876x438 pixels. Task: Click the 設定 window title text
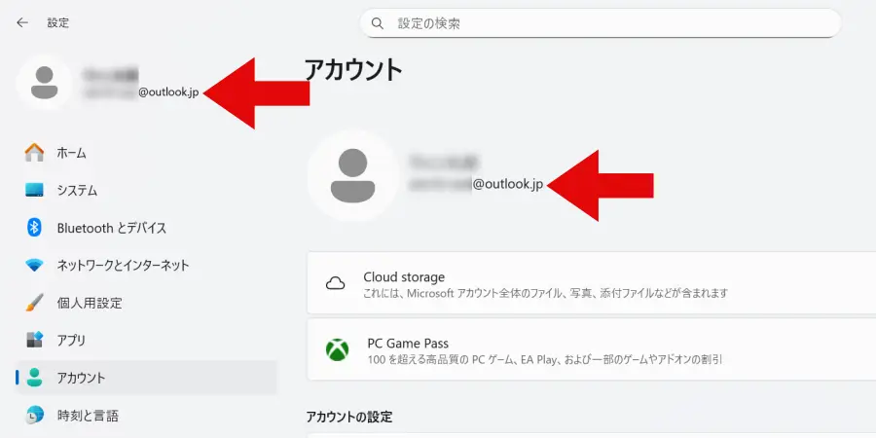click(58, 23)
